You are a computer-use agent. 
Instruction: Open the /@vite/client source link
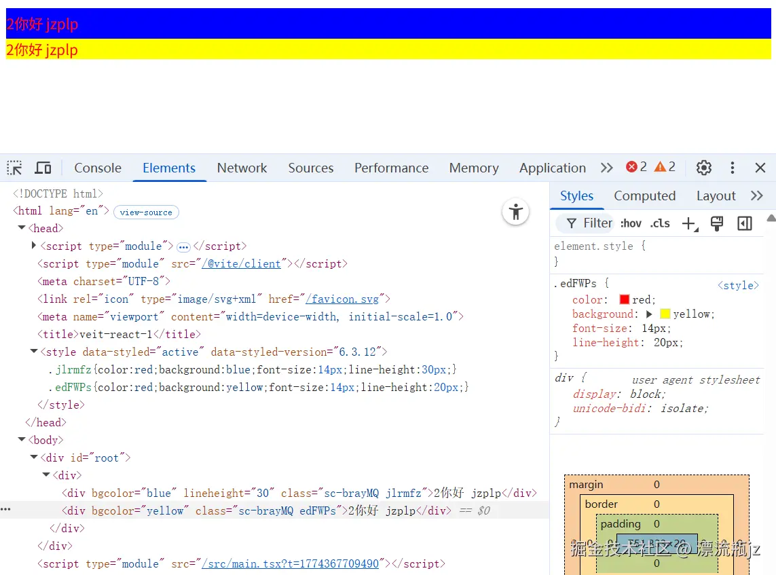(x=242, y=263)
